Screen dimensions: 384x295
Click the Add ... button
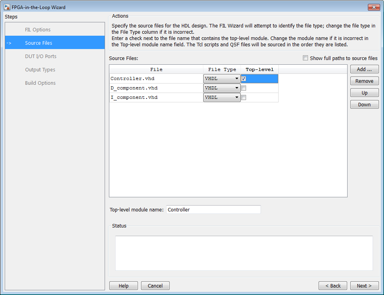364,69
